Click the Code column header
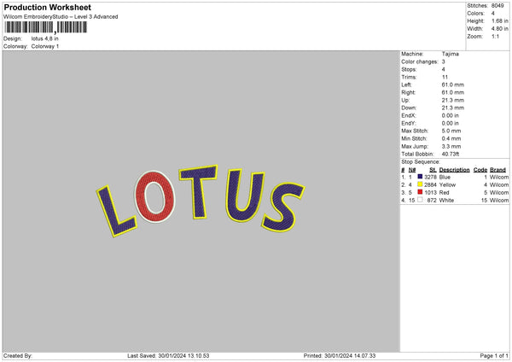The width and height of the screenshot is (512, 362). tap(480, 170)
